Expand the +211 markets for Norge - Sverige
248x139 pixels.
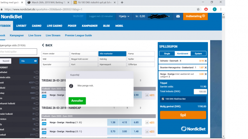152,95
